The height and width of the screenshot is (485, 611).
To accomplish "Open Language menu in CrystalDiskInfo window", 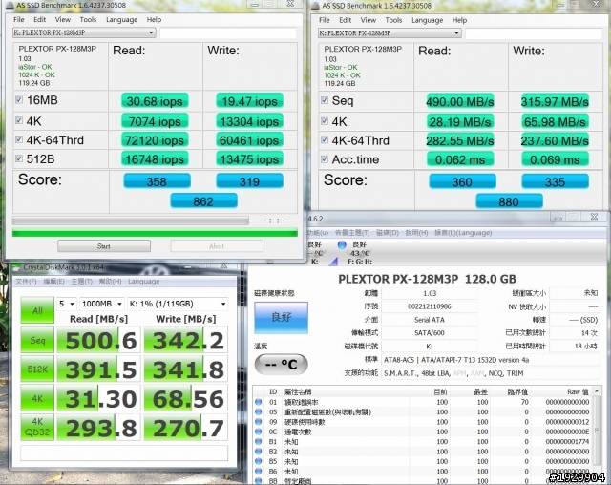I will tap(463, 233).
